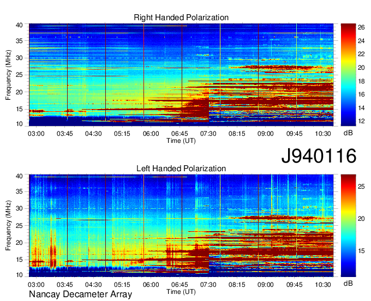Click the 03:45 time tick on the top plot
This screenshot has height=301, width=371.
click(64, 134)
